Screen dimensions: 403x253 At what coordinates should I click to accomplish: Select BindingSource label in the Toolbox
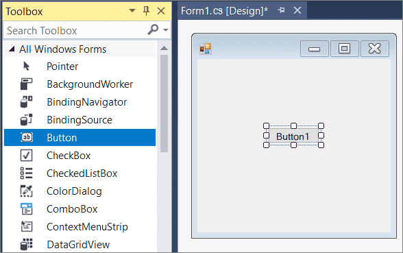point(80,120)
